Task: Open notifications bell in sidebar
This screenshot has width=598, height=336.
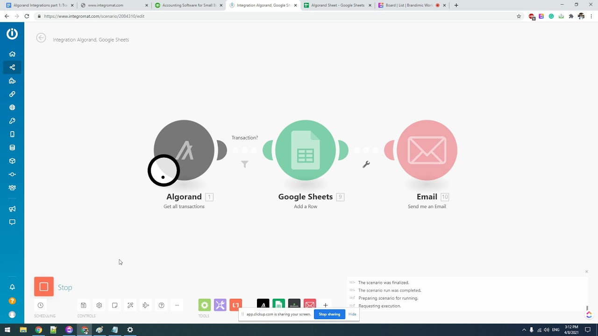Action: 12,287
